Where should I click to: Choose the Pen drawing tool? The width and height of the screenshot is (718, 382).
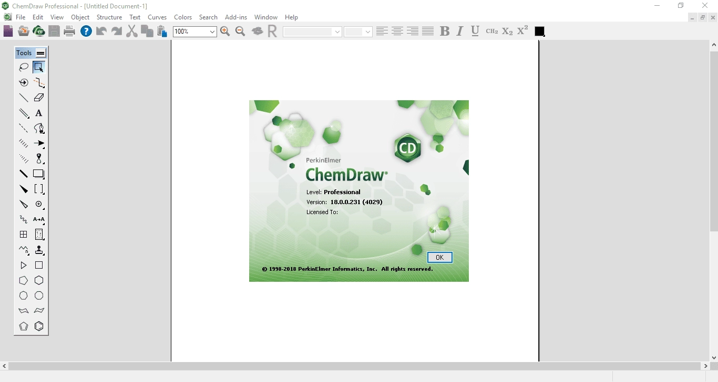point(39,128)
